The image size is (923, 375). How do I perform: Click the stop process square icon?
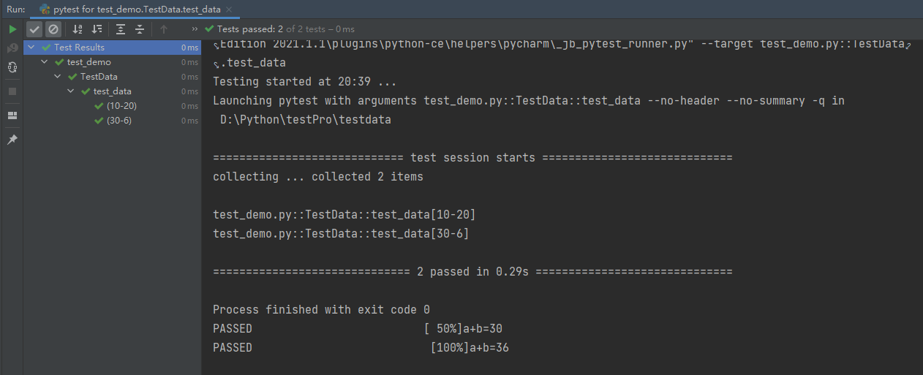(12, 91)
